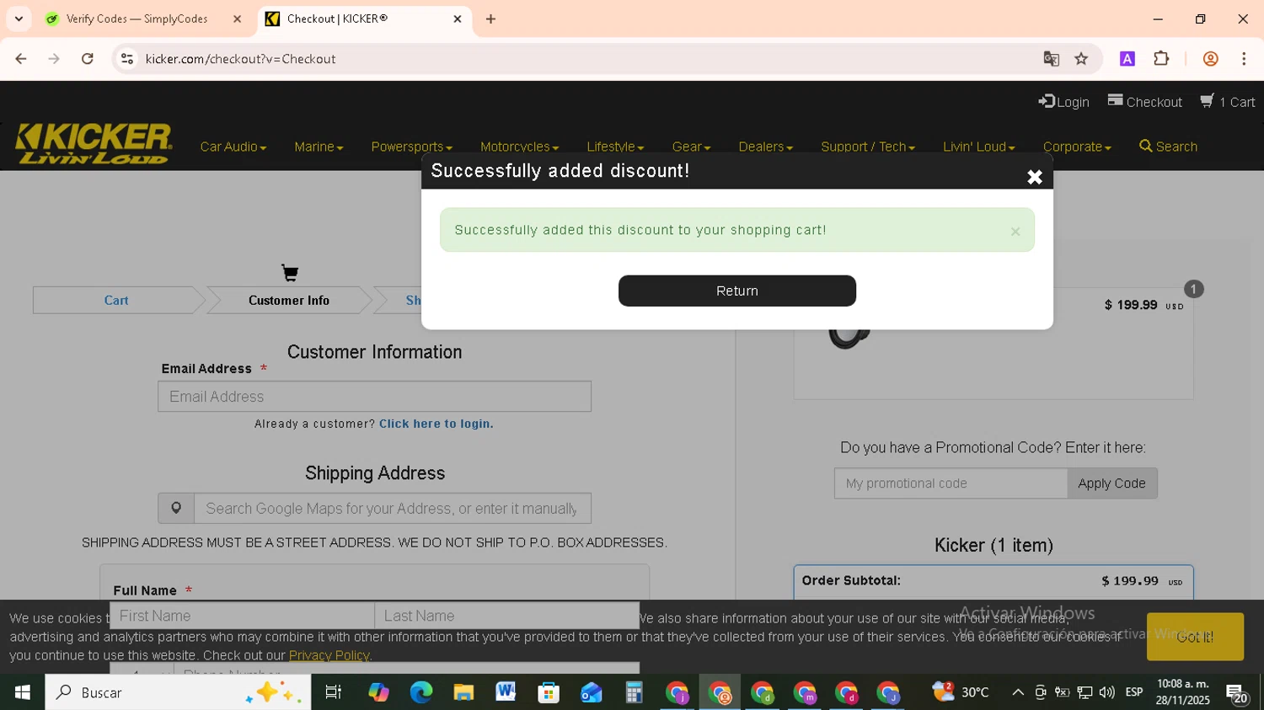Open Microsoft Store from taskbar
1264x710 pixels.
549,692
